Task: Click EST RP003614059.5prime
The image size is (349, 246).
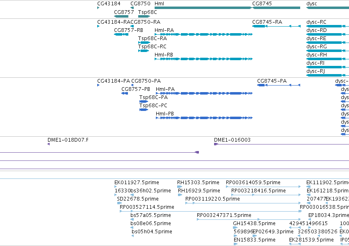Action: click(x=263, y=187)
